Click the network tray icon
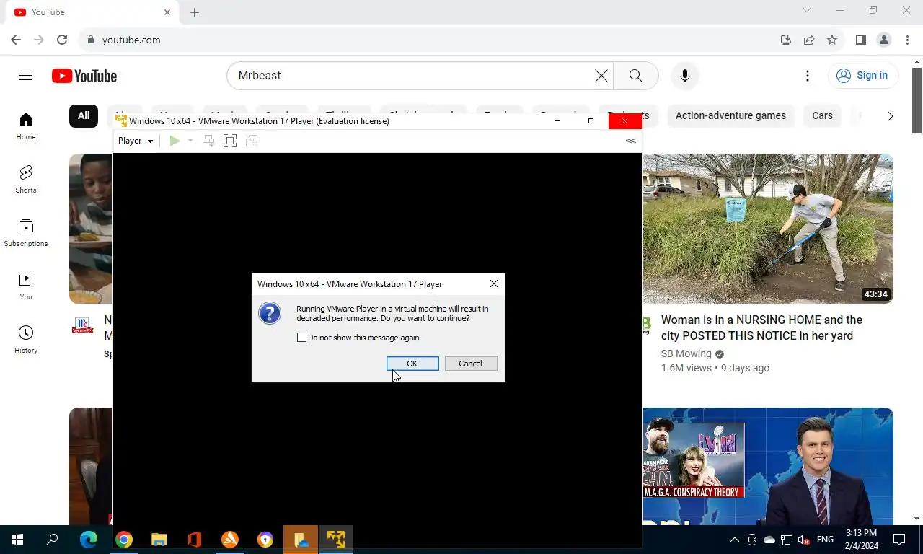 point(787,540)
